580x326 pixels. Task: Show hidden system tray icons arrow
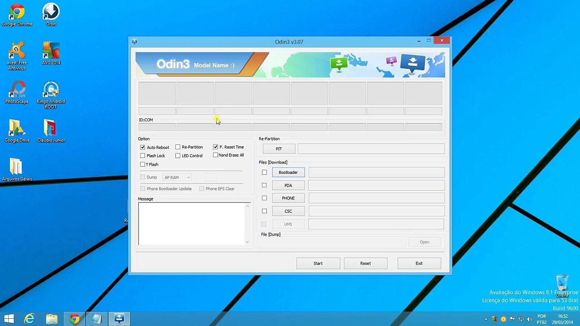tap(486, 319)
